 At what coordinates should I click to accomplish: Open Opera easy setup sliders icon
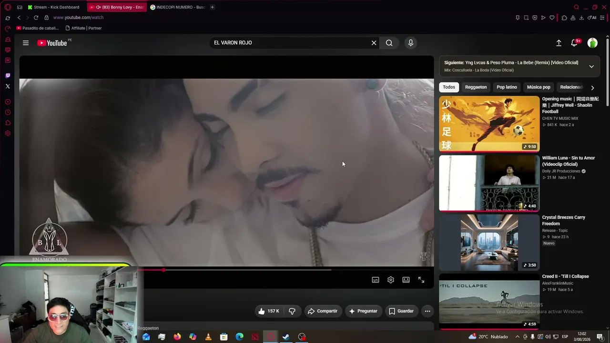(x=602, y=18)
